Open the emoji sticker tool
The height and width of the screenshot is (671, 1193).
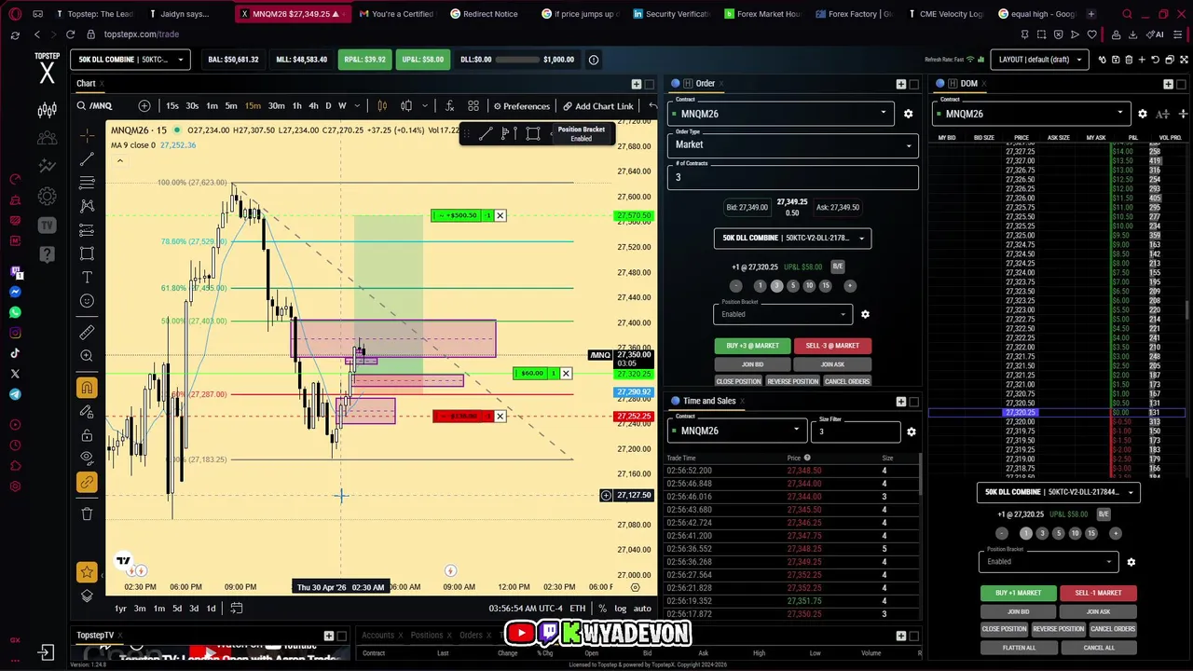87,301
